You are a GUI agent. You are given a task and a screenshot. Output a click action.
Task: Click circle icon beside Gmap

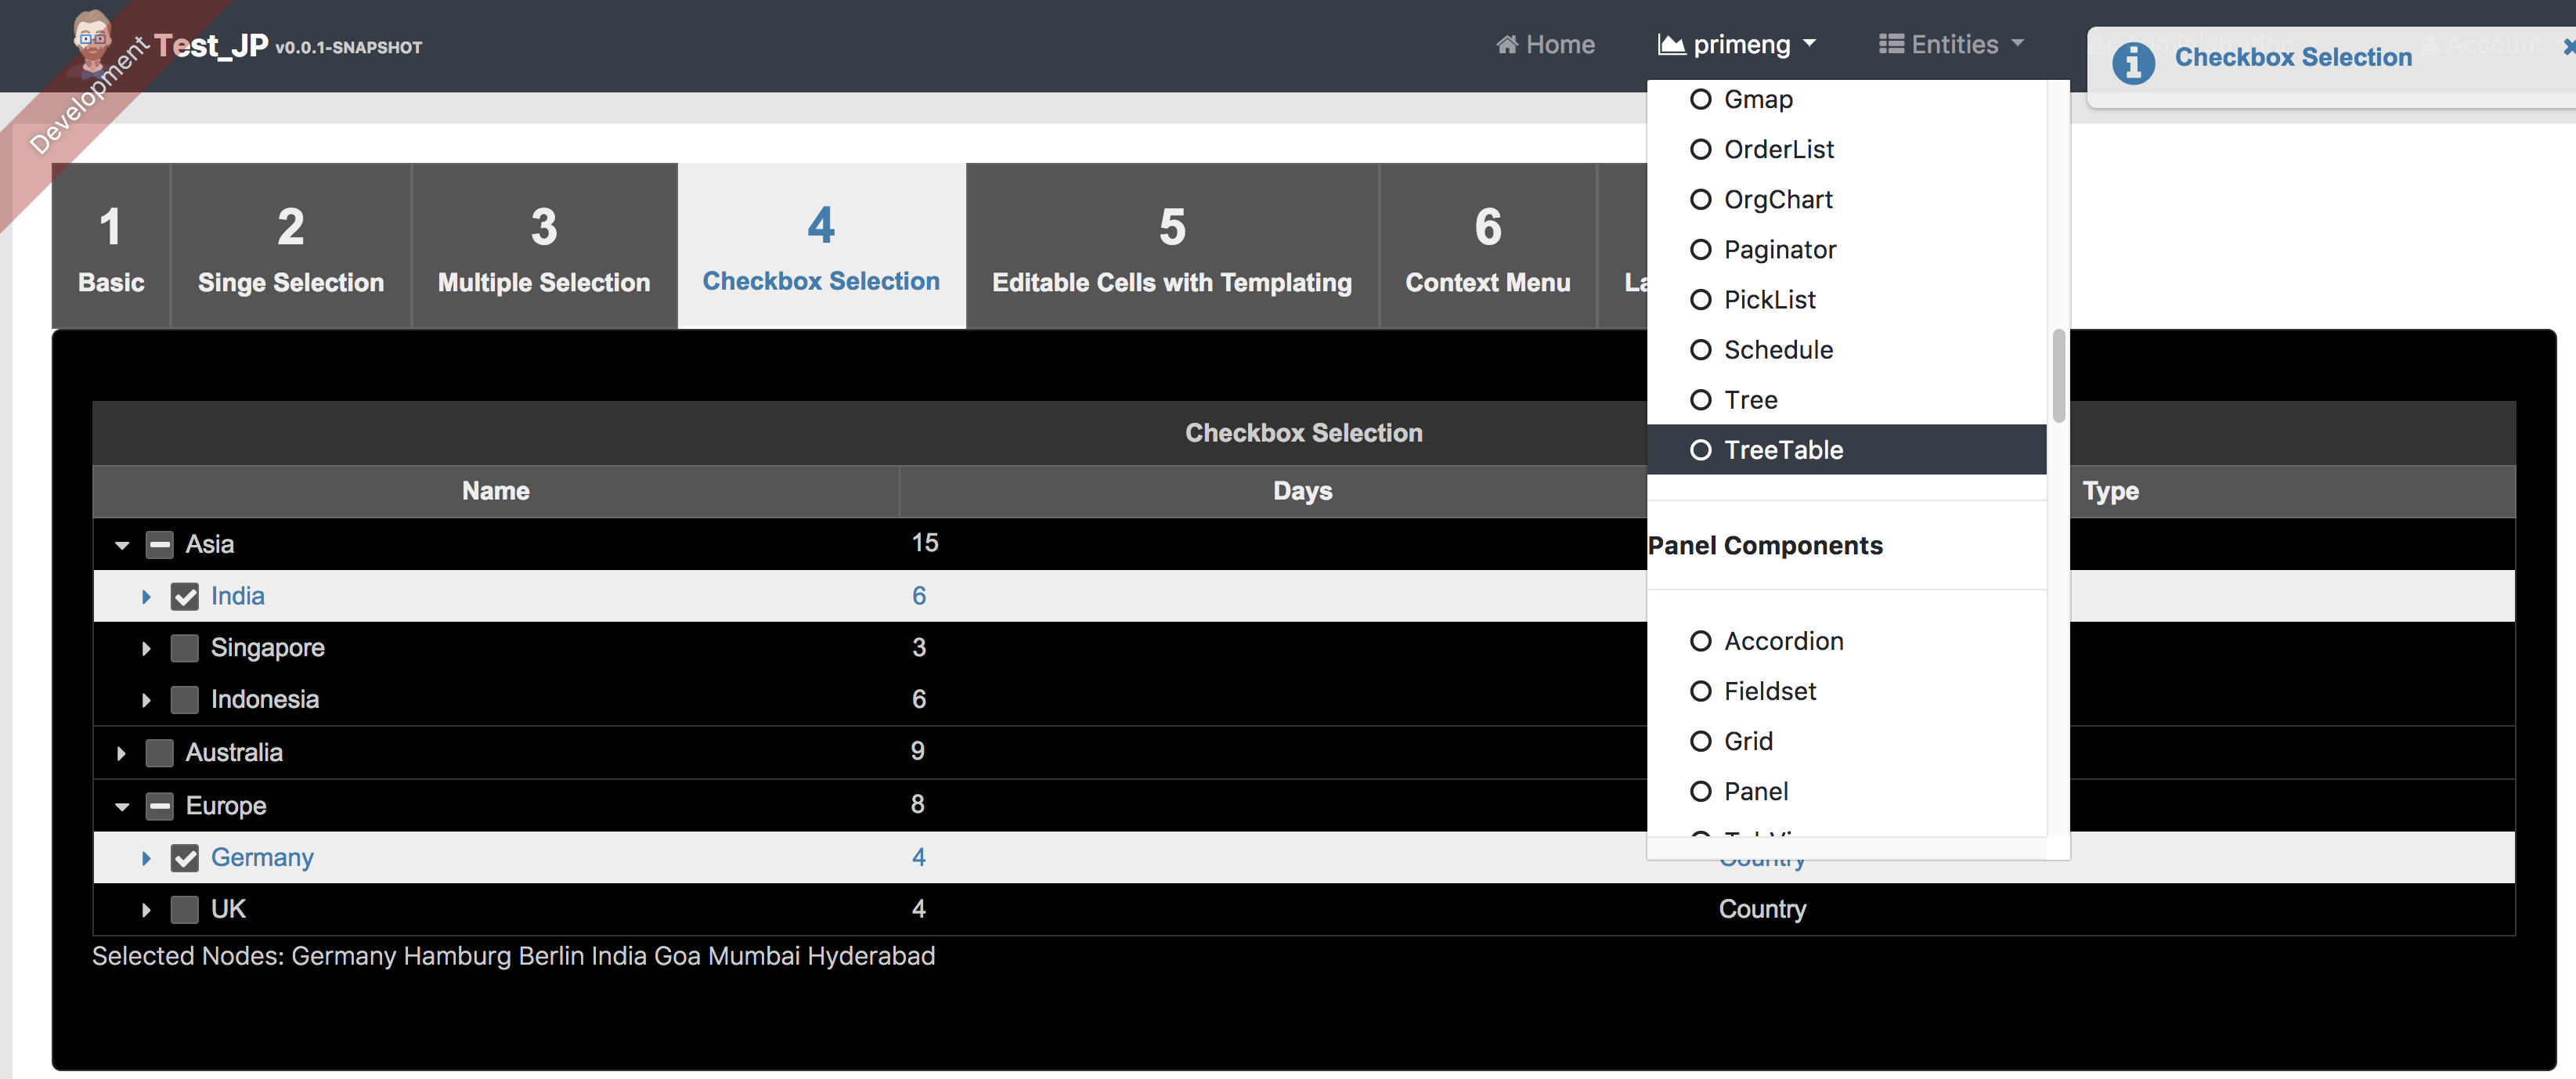1700,99
